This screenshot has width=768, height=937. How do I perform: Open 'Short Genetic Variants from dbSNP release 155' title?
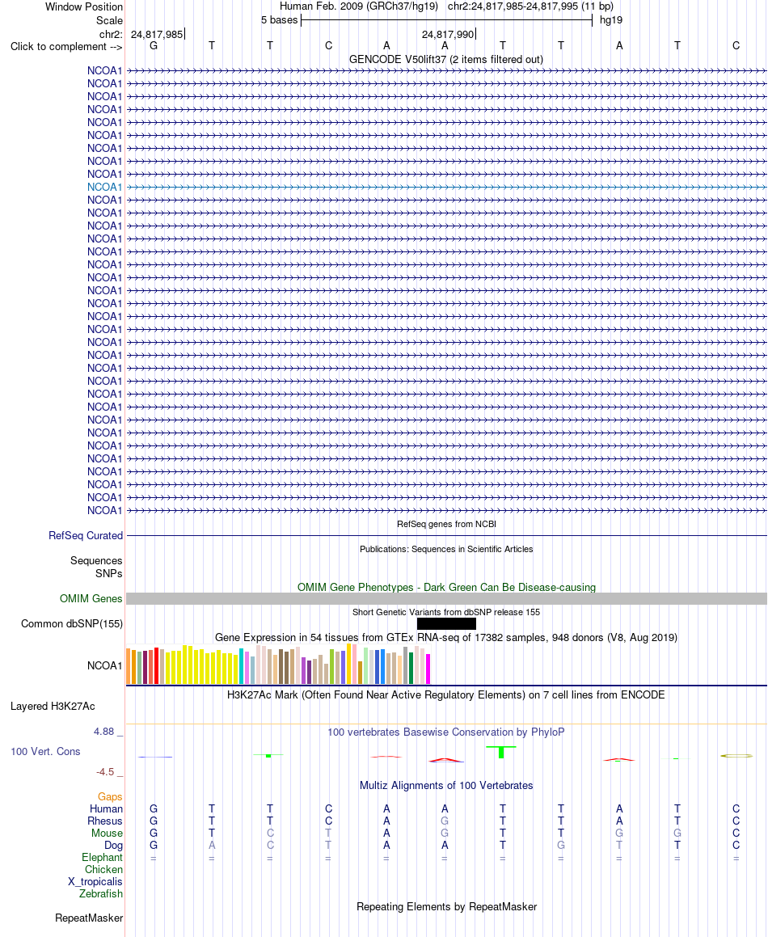click(446, 612)
